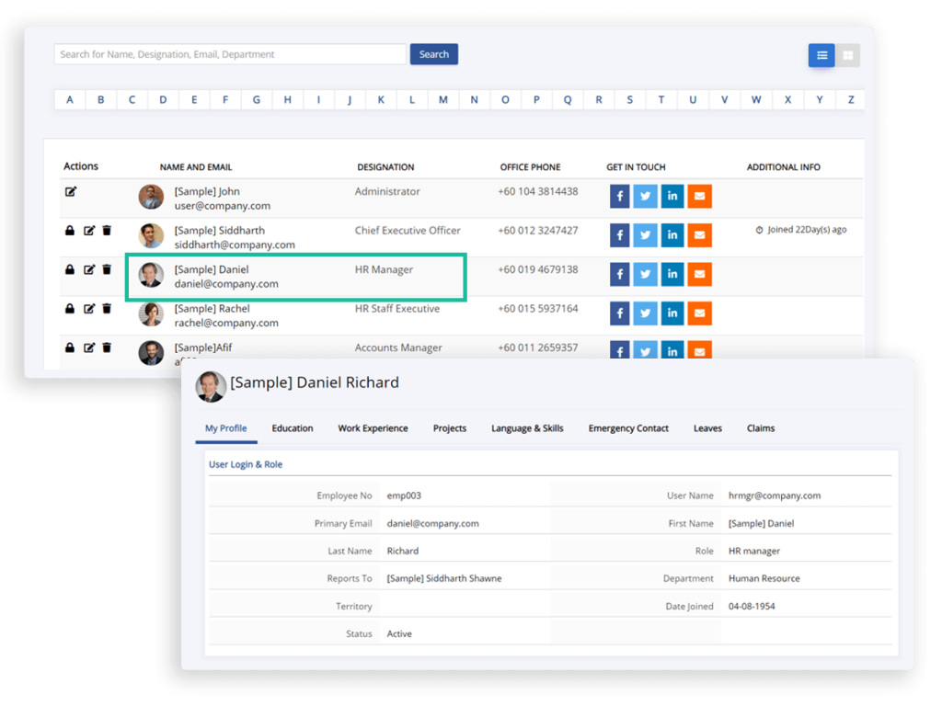Choose letter Z from the alphabet bar

(850, 98)
